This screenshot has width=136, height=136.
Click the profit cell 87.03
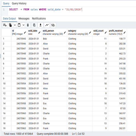[117, 108]
